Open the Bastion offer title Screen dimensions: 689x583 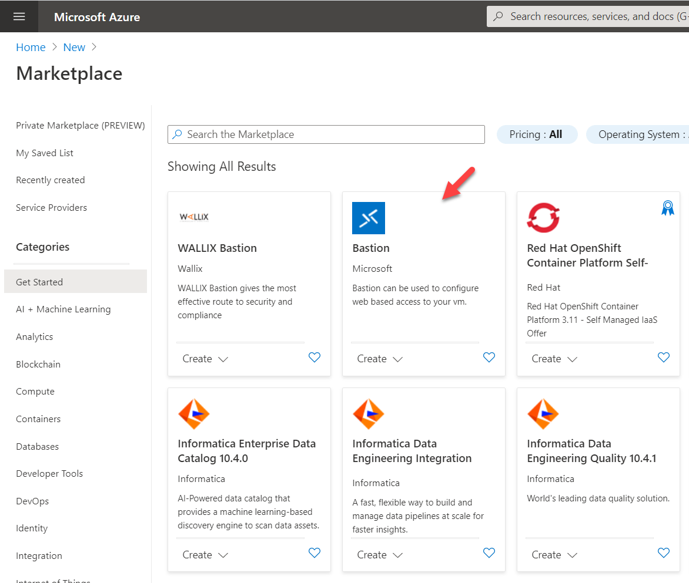tap(371, 248)
